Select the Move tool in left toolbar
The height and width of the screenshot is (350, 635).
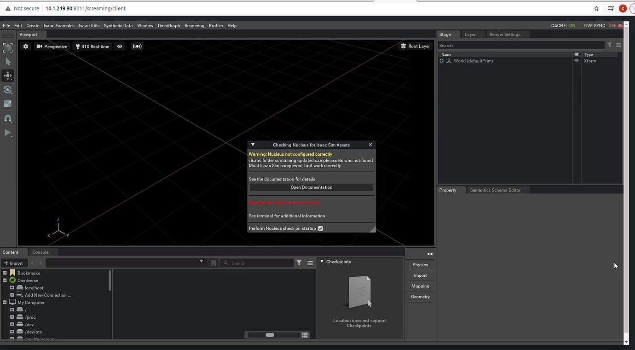point(8,76)
